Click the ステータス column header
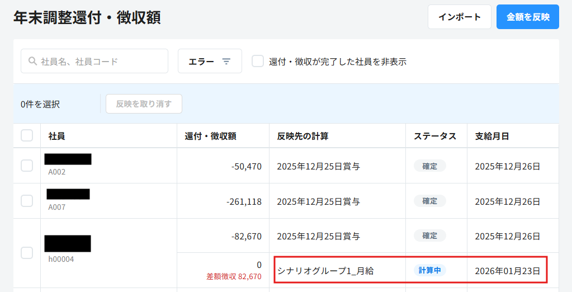The width and height of the screenshot is (572, 292). pyautogui.click(x=435, y=136)
